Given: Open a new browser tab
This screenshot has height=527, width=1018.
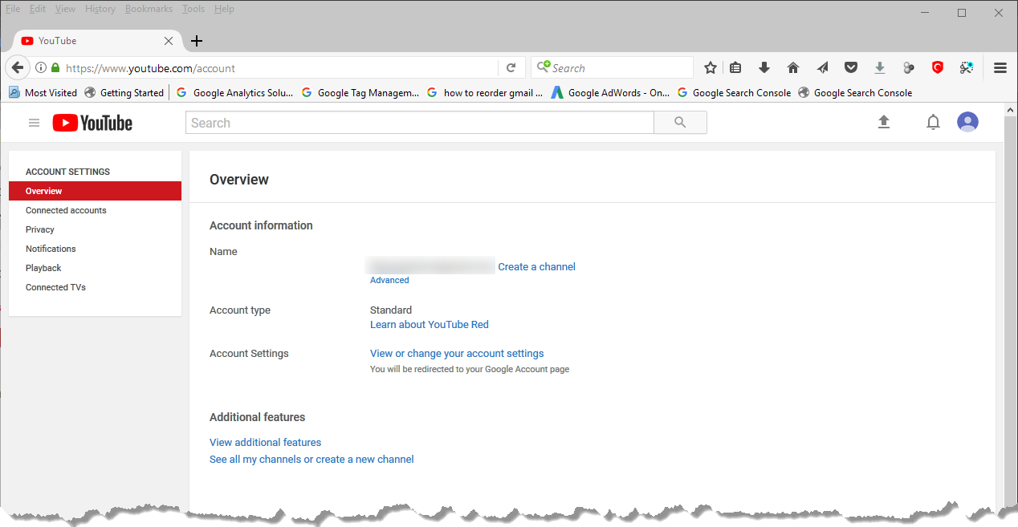Looking at the screenshot, I should [x=197, y=41].
